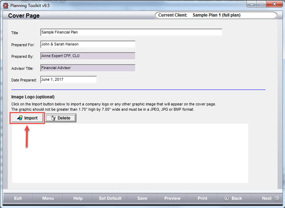Click the maximize window button
Screen dimensions: 285x208
261,4
